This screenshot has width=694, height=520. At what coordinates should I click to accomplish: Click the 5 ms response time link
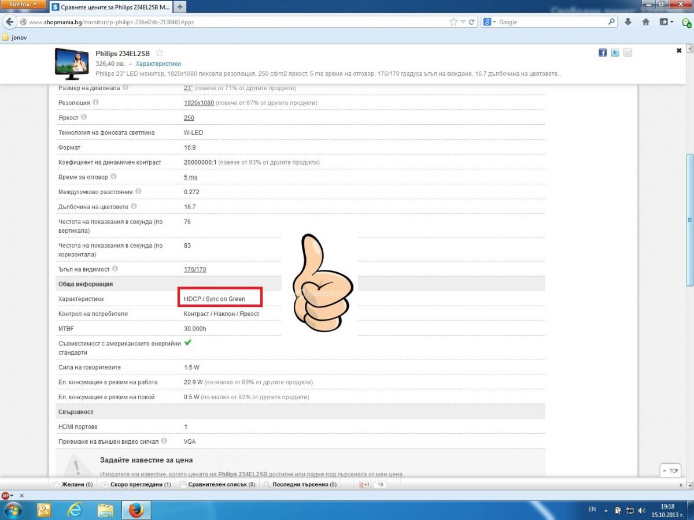190,177
